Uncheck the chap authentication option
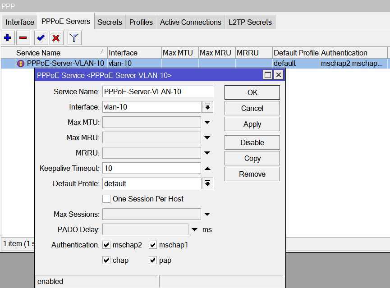The height and width of the screenshot is (288, 390). (106, 261)
